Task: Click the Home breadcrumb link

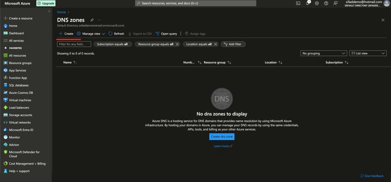Action: click(x=61, y=12)
